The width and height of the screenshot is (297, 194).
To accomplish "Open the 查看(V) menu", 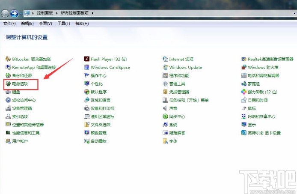I will [x=45, y=24].
